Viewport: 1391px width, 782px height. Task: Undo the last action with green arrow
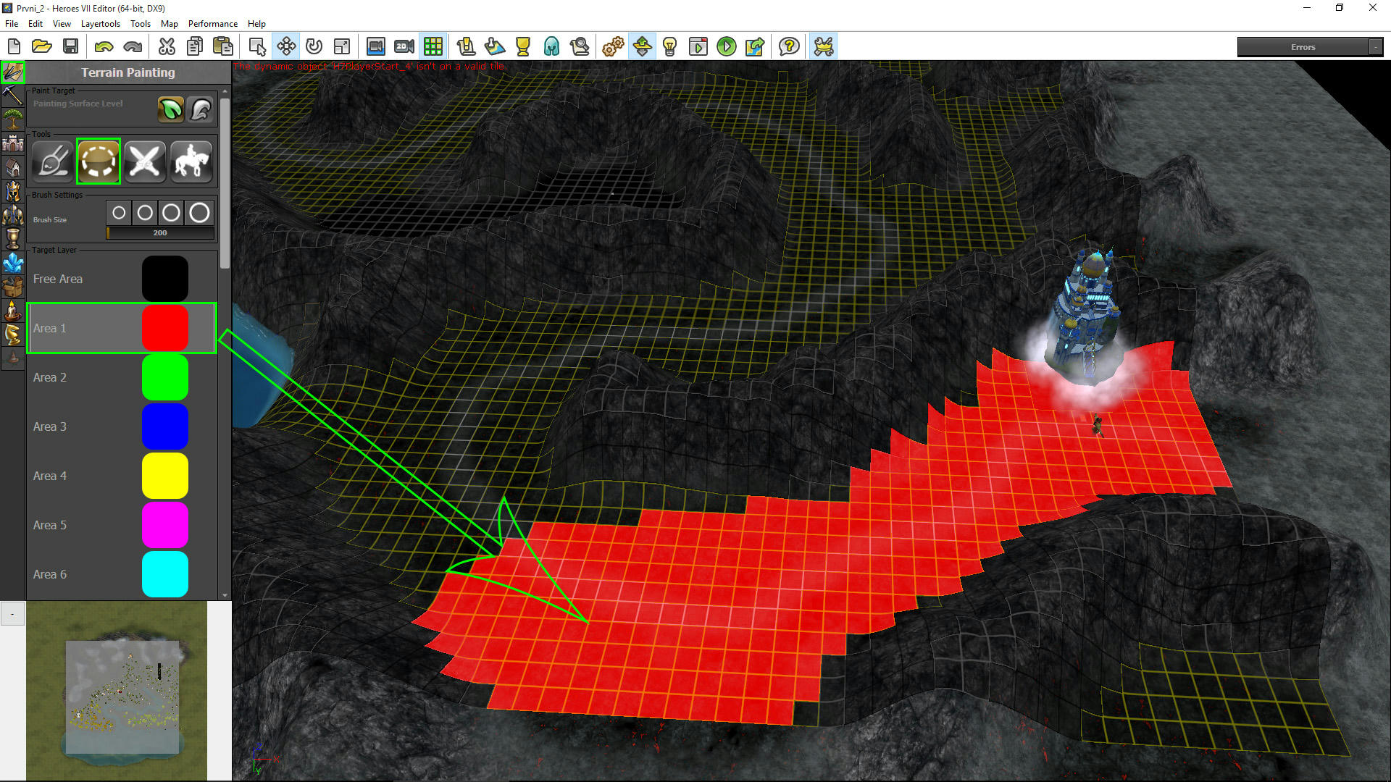(104, 46)
